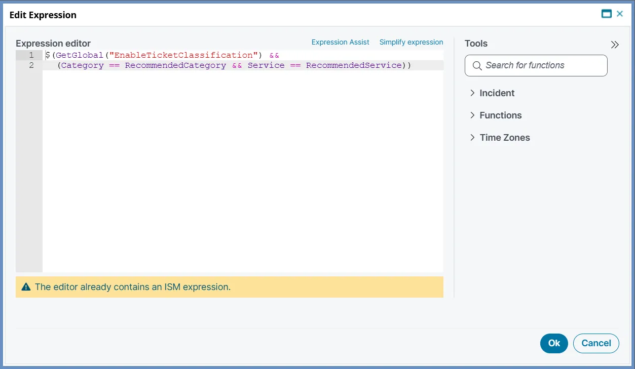Click the Functions label in Tools

(501, 115)
